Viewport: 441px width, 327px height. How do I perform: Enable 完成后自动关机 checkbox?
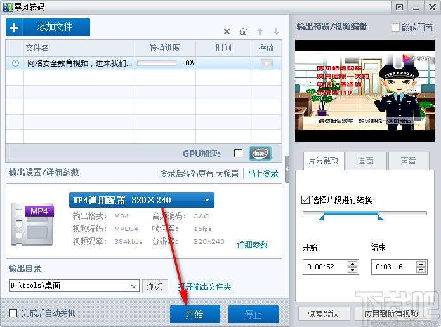click(13, 313)
